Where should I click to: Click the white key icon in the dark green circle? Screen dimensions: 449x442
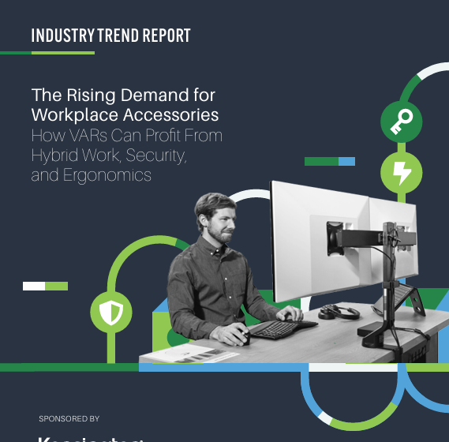[x=402, y=122]
